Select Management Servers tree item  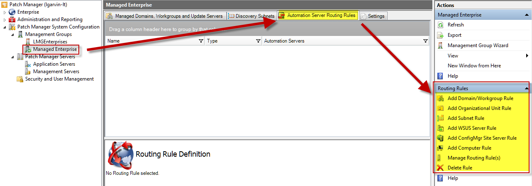(56, 72)
